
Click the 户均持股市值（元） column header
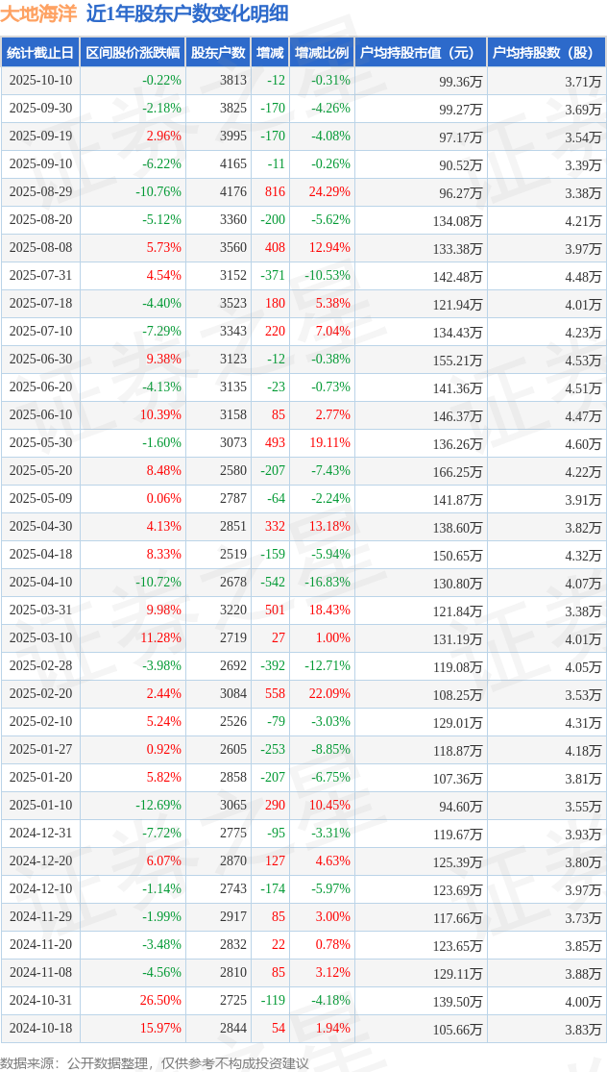pos(420,53)
